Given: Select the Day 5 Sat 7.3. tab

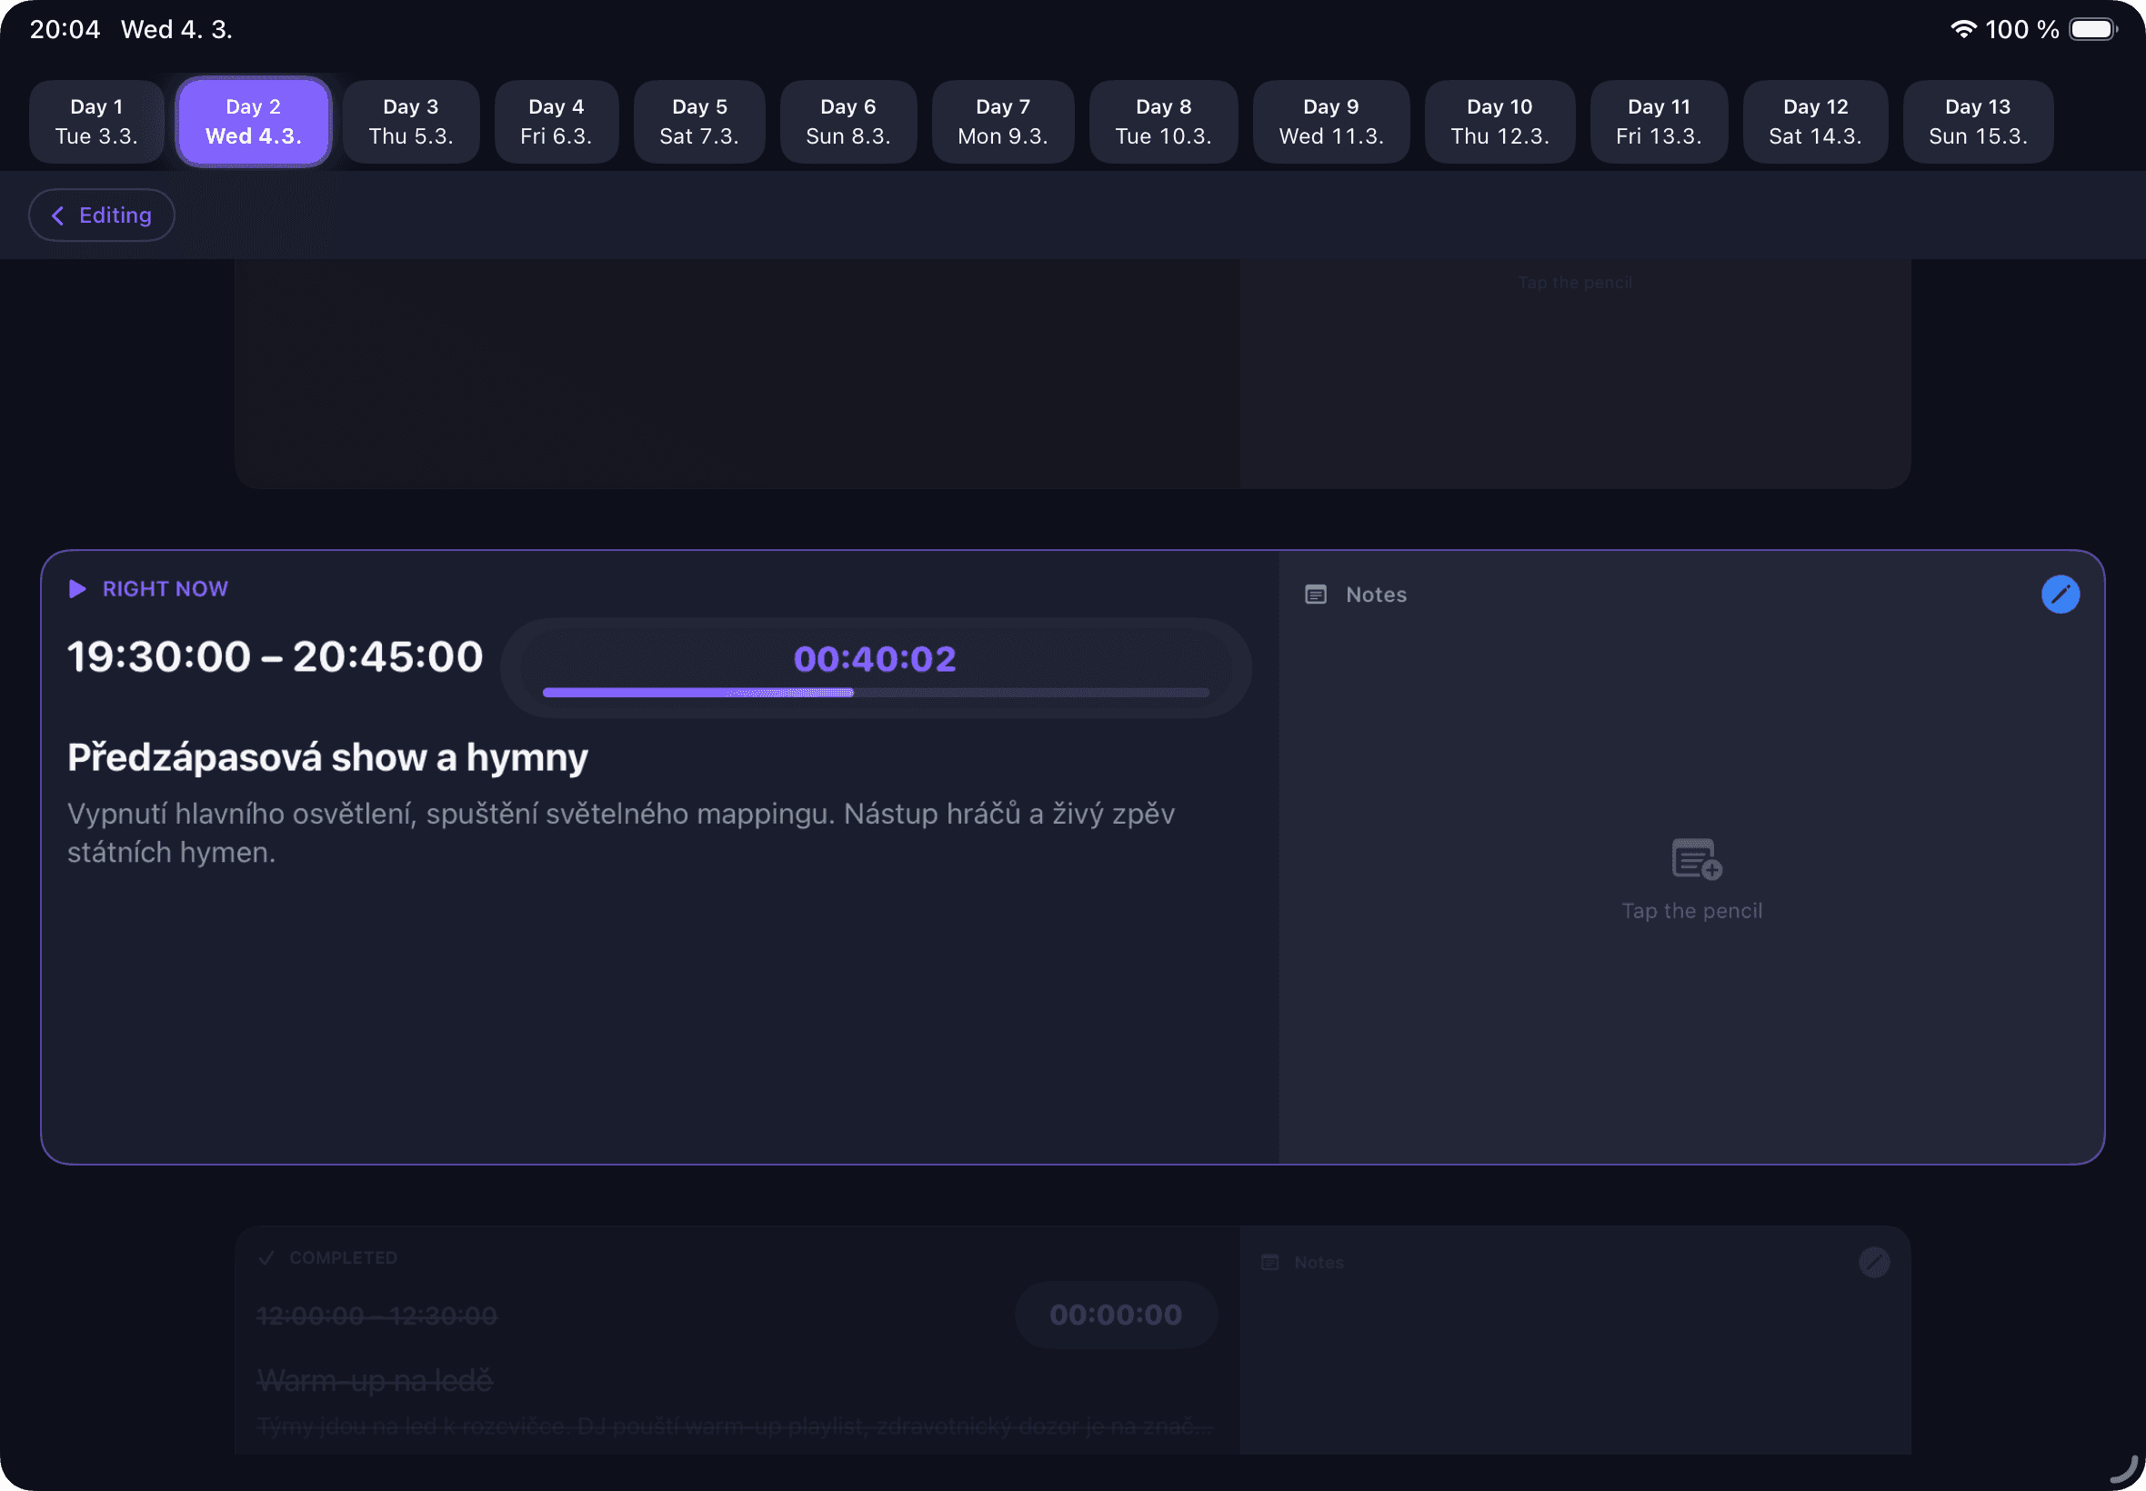Looking at the screenshot, I should [x=699, y=122].
